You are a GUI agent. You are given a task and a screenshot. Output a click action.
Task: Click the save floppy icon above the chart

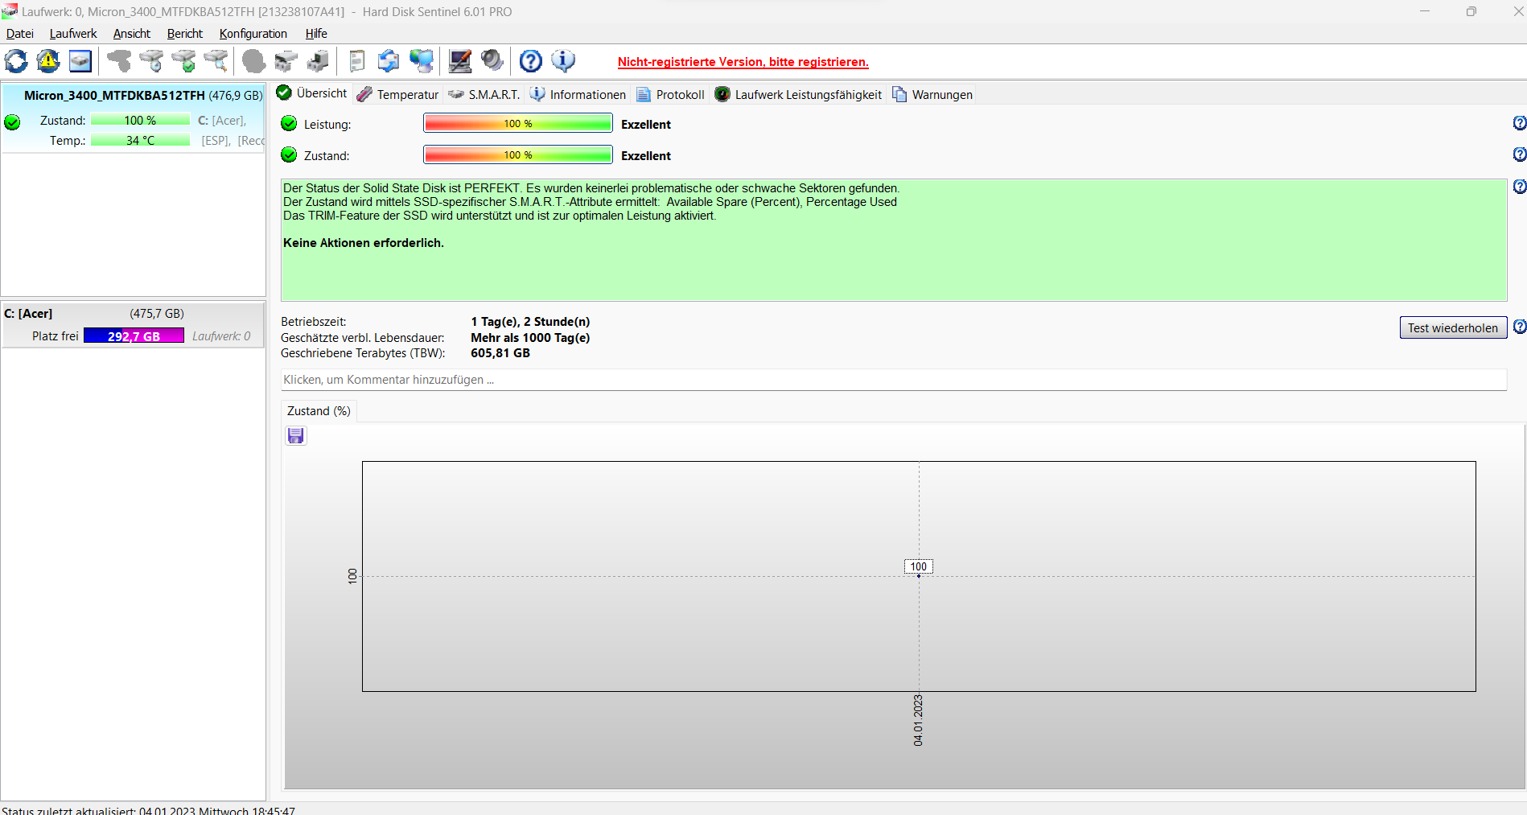(x=296, y=436)
